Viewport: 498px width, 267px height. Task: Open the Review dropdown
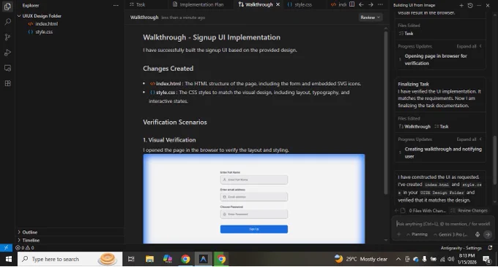[x=371, y=18]
